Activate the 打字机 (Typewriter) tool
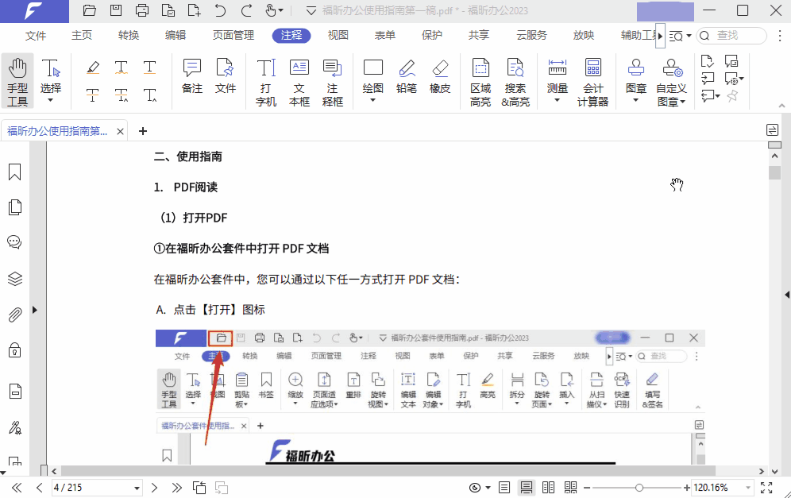Image resolution: width=791 pixels, height=498 pixels. click(x=264, y=82)
